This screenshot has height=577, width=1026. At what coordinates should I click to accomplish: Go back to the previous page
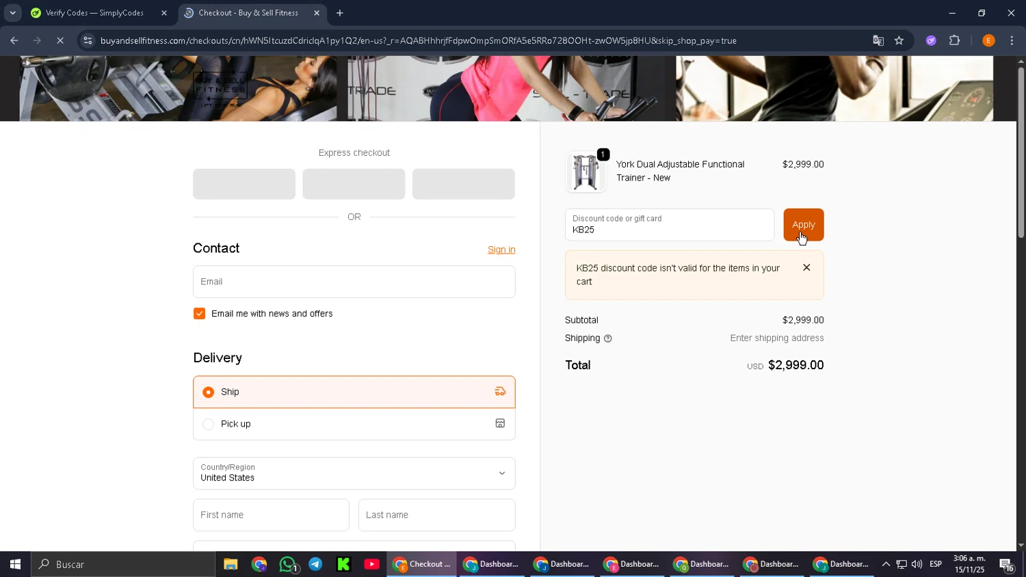coord(14,40)
